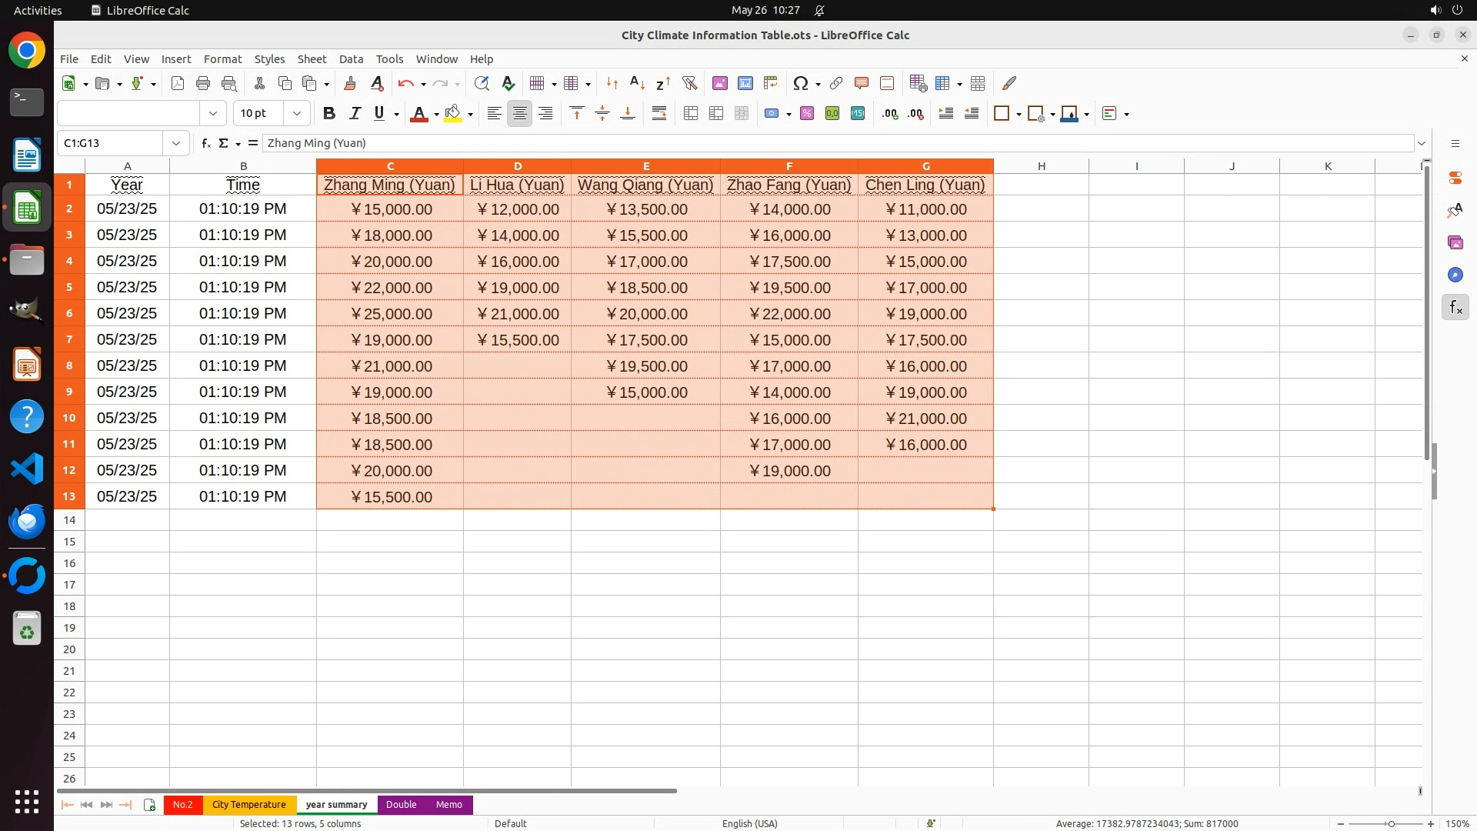The image size is (1477, 831).
Task: Click the Insert Special Character icon
Action: point(800,83)
